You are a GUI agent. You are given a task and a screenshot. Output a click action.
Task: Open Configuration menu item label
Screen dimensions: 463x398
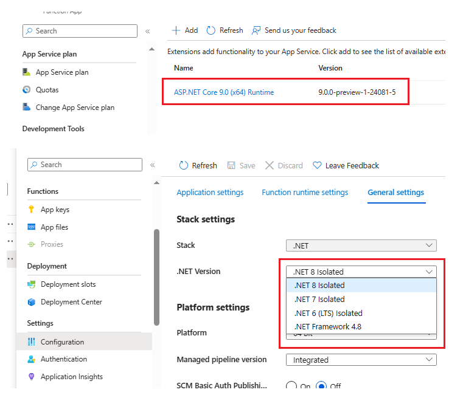(x=62, y=341)
